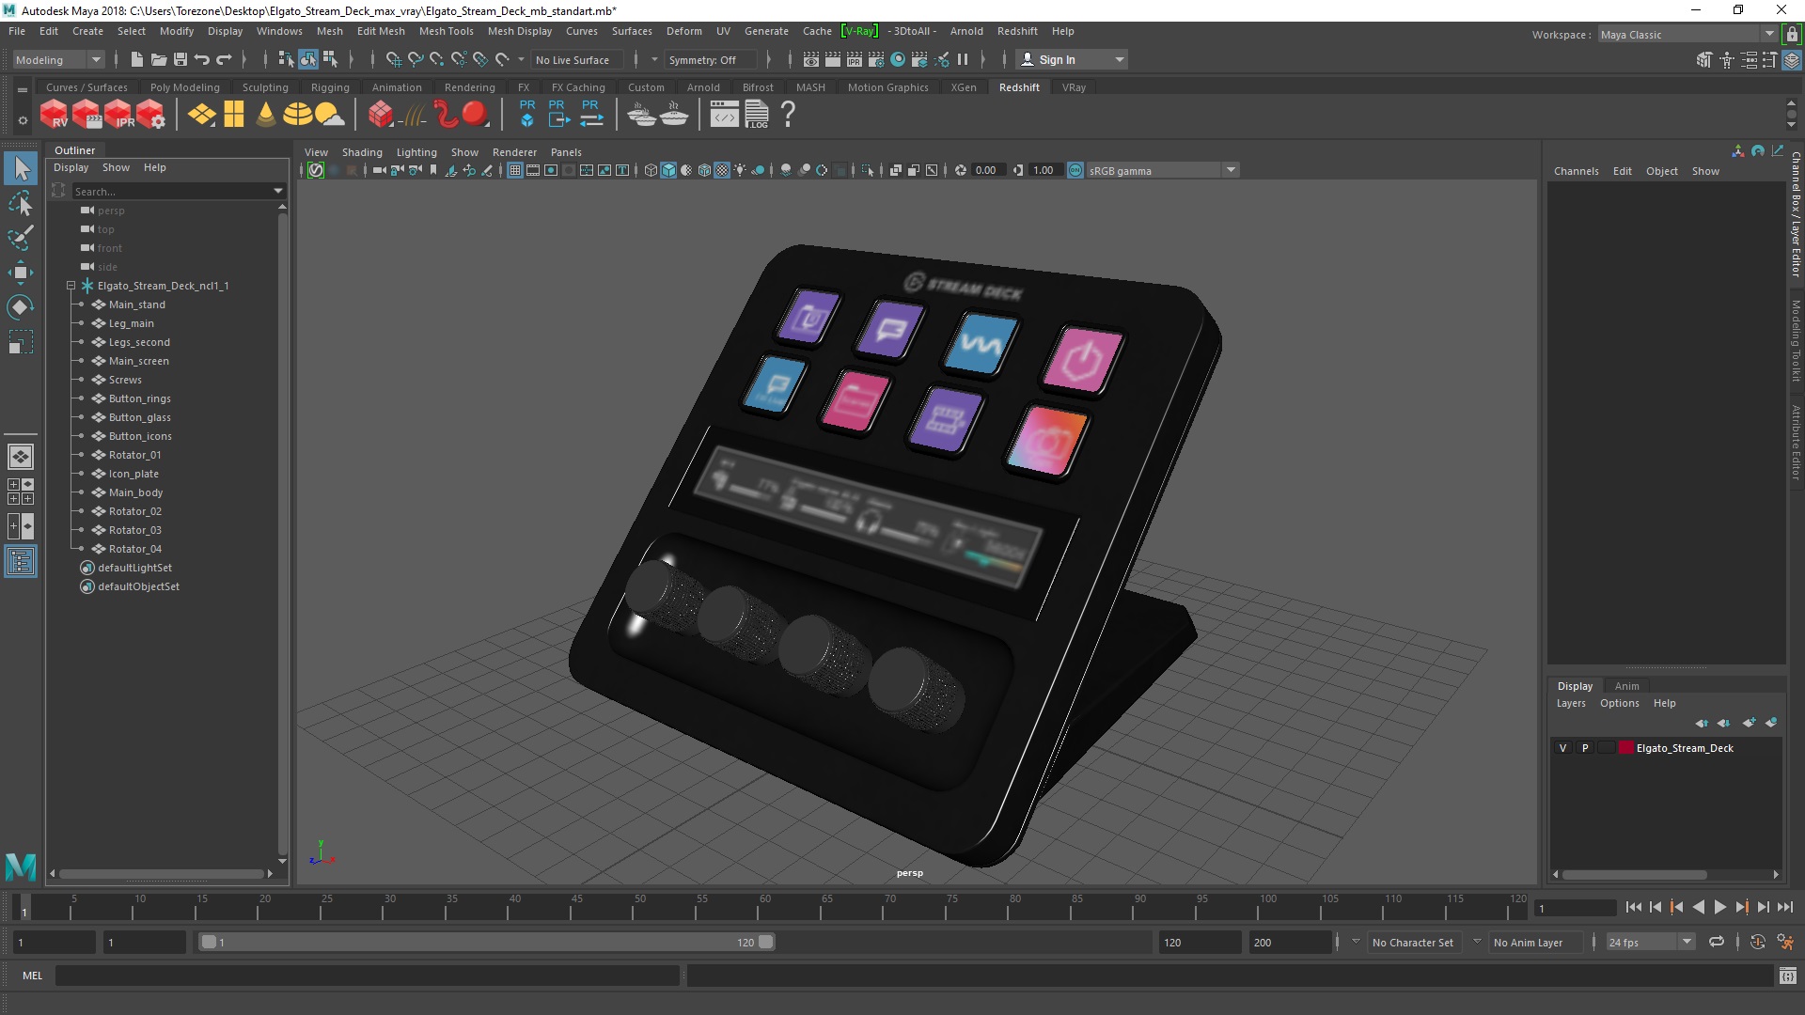Toggle use all lights in viewport
This screenshot has height=1015, width=1805.
pos(741,170)
